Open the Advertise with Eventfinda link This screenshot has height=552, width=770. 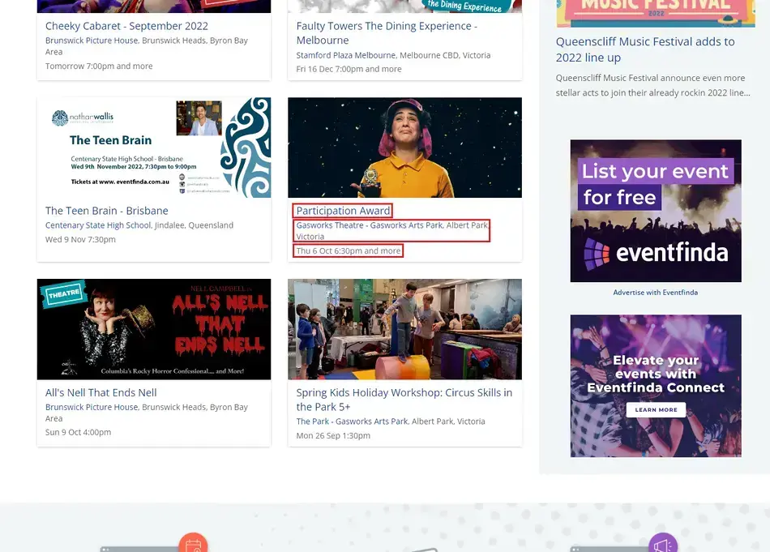(x=655, y=292)
